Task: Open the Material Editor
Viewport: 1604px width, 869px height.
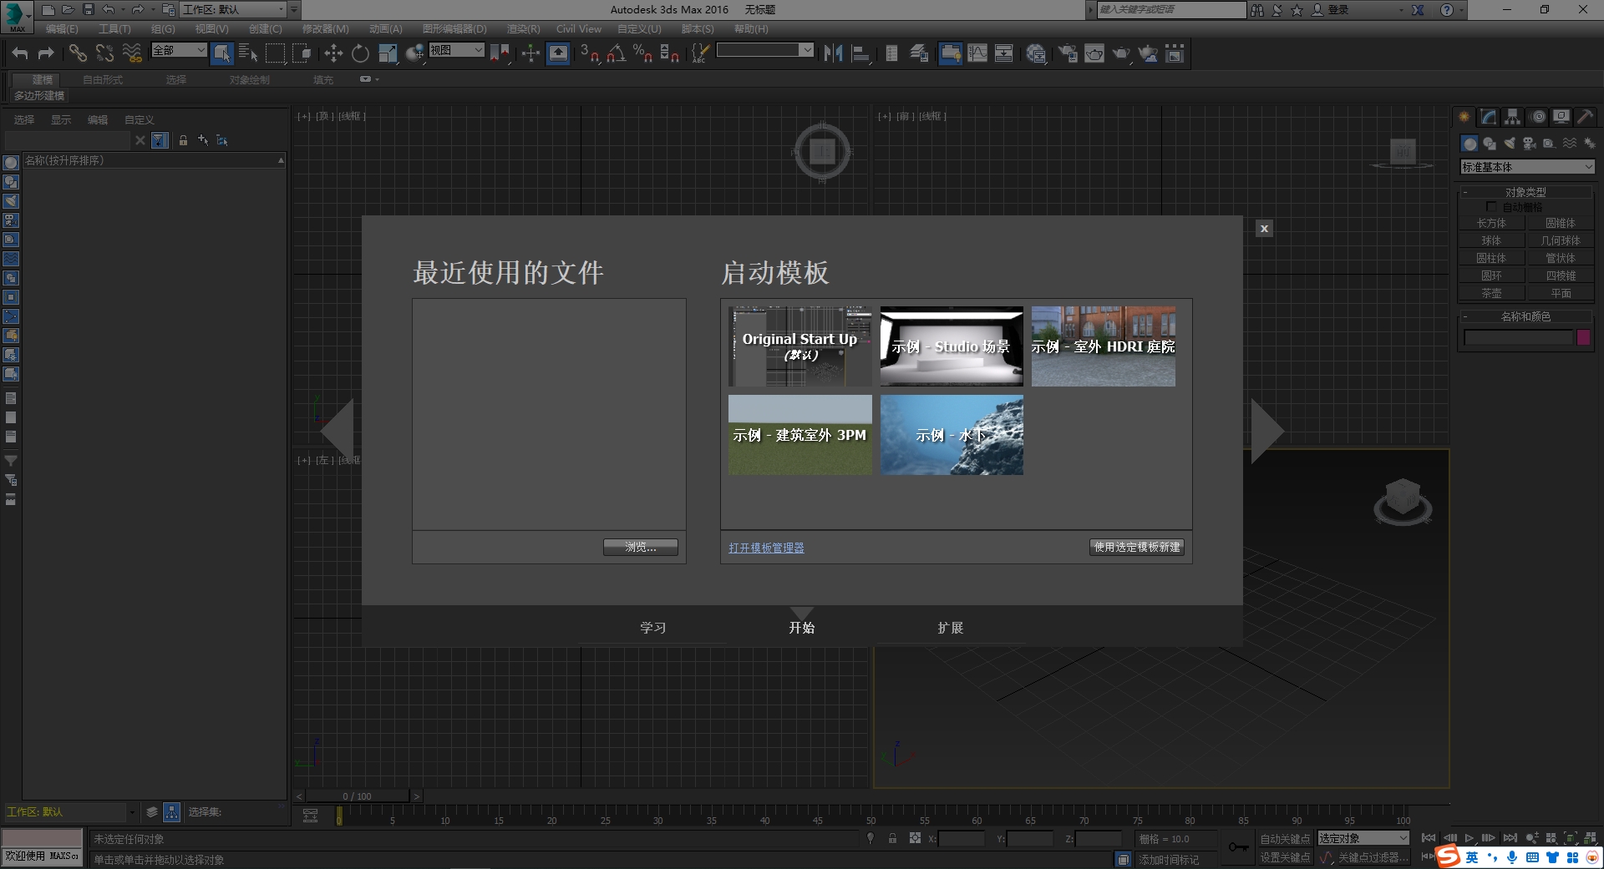Action: click(1036, 53)
